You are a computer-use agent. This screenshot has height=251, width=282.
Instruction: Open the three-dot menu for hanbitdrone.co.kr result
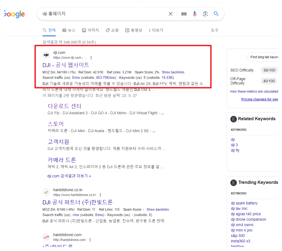click(x=100, y=195)
